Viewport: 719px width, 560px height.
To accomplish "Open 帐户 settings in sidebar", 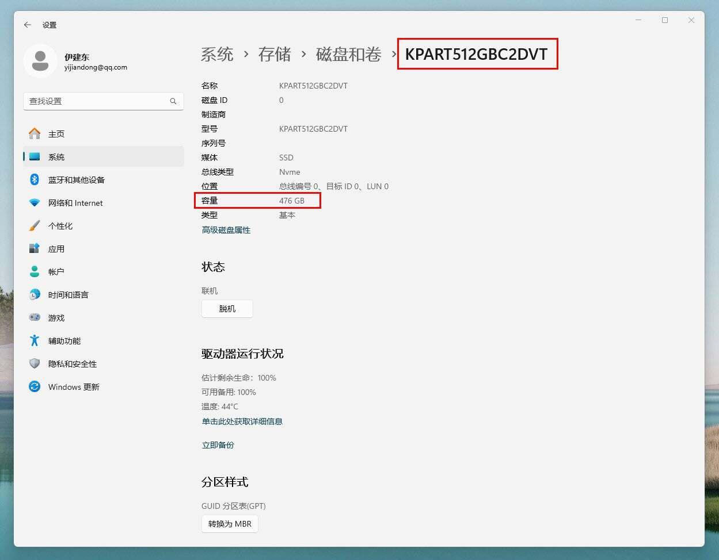I will [56, 271].
